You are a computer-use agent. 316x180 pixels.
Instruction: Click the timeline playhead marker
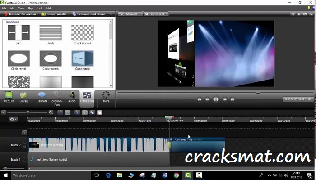click(169, 118)
